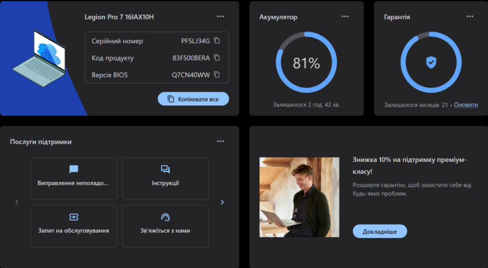The width and height of the screenshot is (488, 268).
Task: Show next support services page
Action: tap(222, 202)
